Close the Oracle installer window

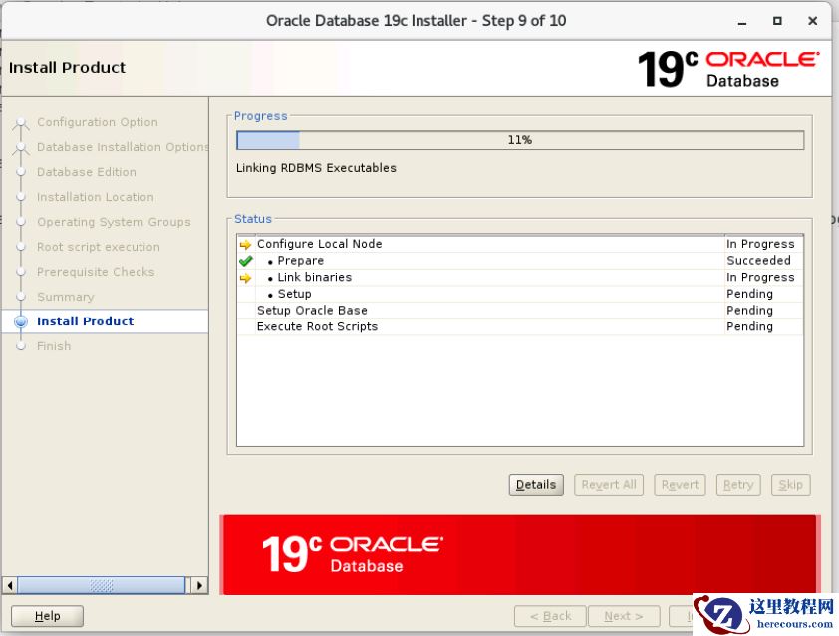click(812, 21)
